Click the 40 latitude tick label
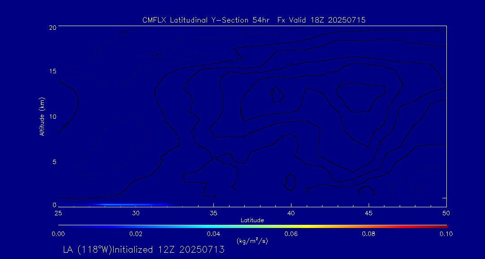485x259 pixels. [291, 213]
